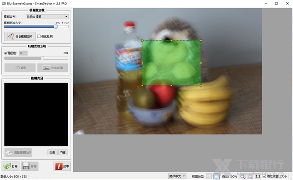
Task: Enable the 强化检测 checkbox
Action: pos(39,36)
